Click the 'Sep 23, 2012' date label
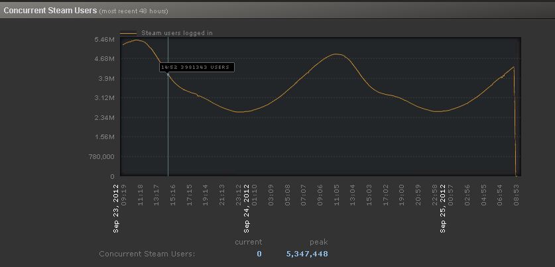This screenshot has width=555, height=267. click(x=116, y=207)
